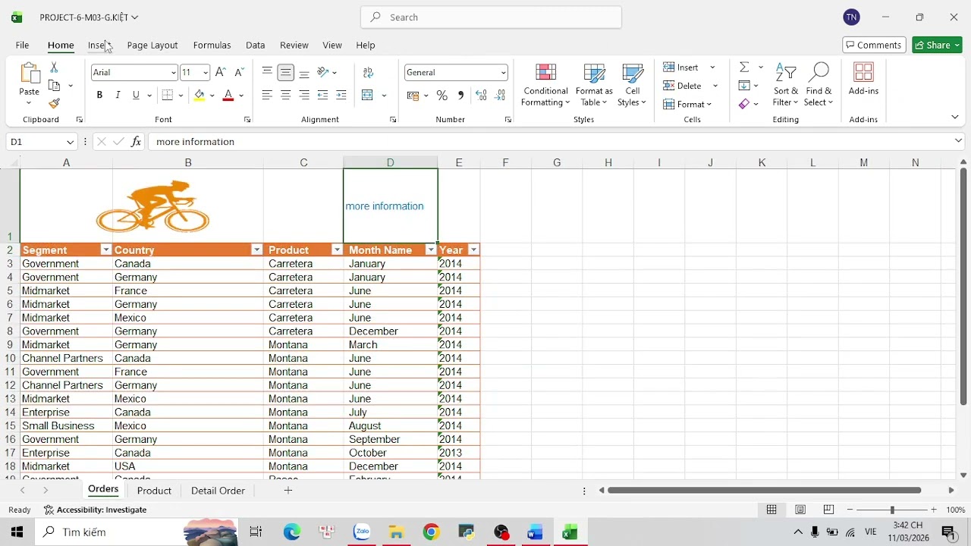Image resolution: width=971 pixels, height=546 pixels.
Task: Click the Merge & Center icon
Action: pos(368,96)
